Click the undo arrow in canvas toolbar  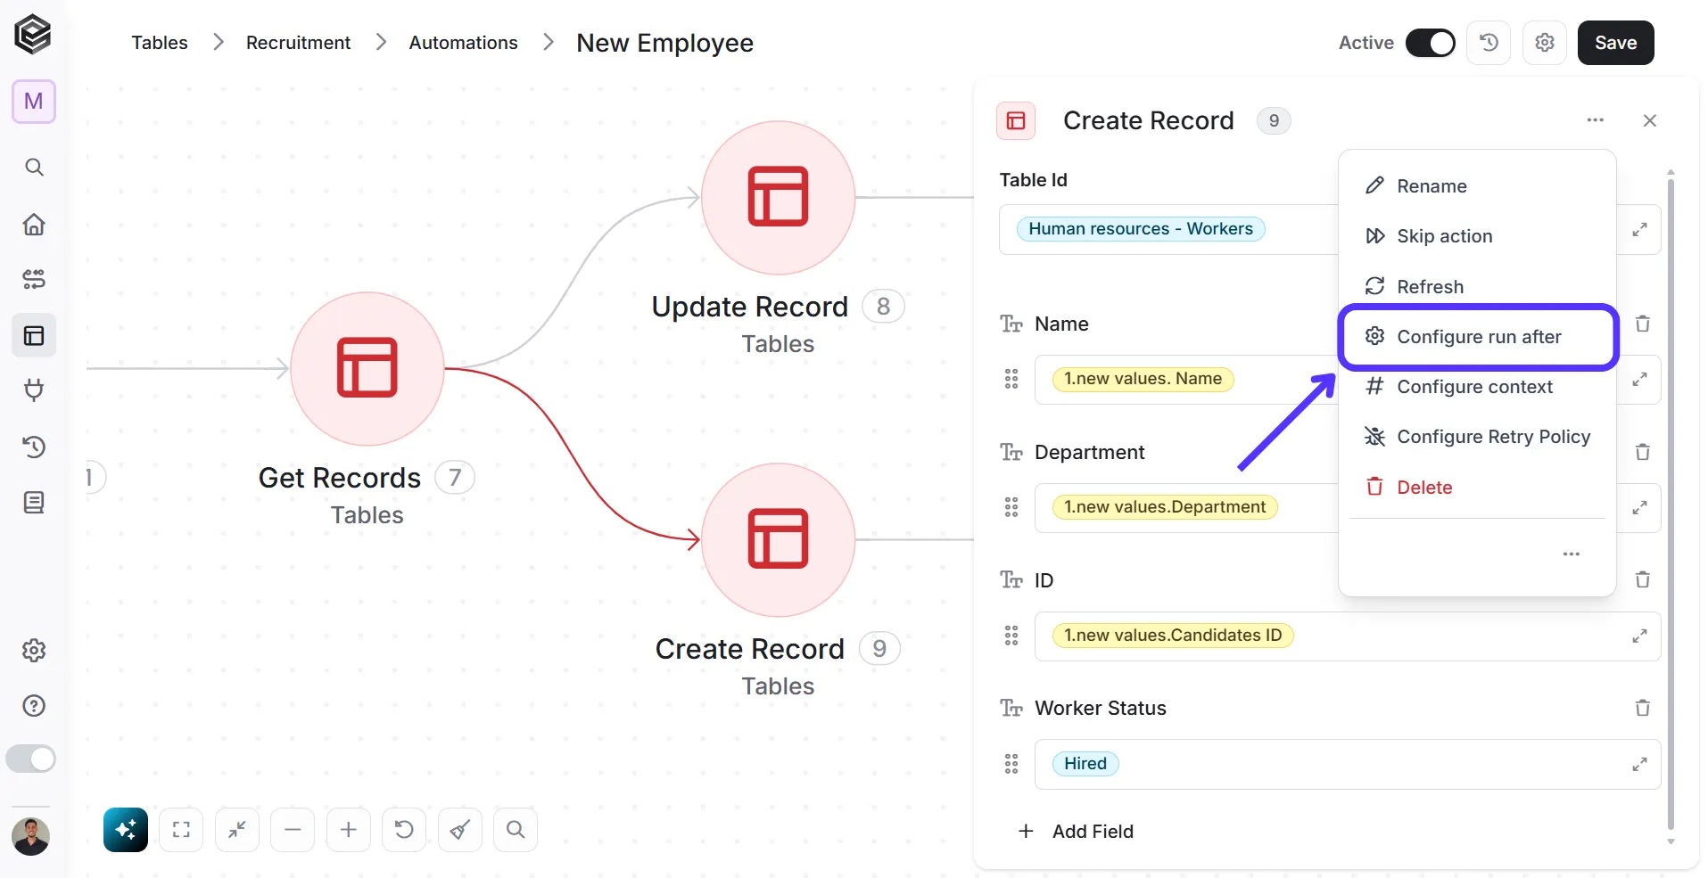coord(404,830)
